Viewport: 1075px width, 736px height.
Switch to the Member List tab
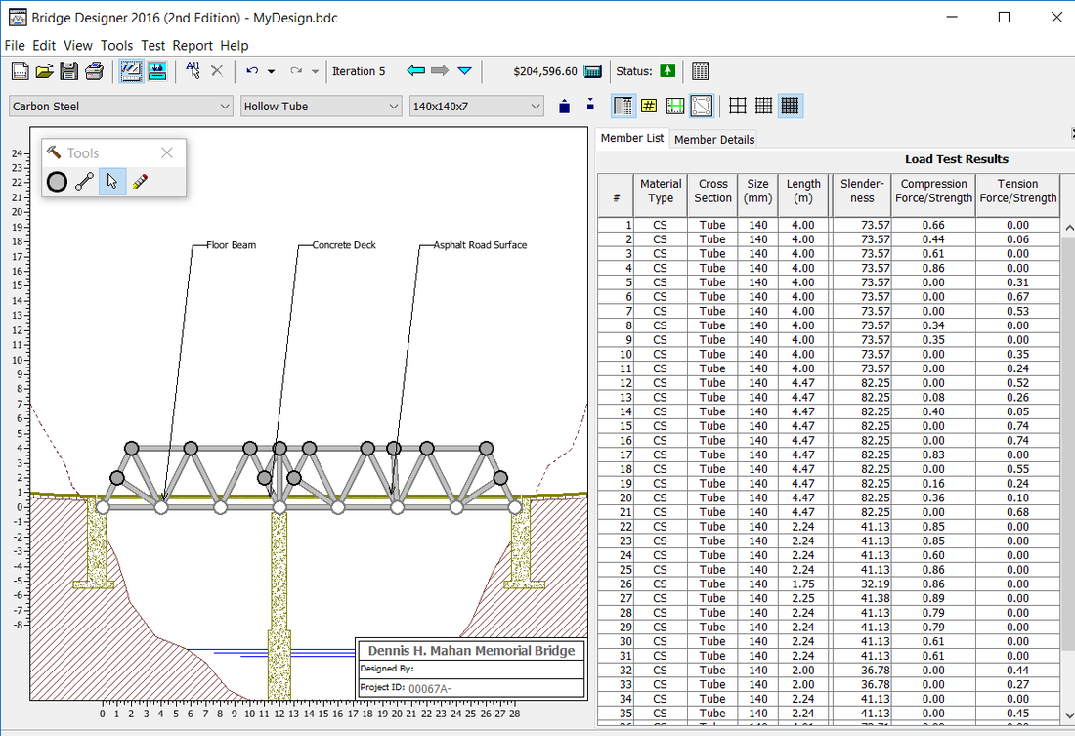pos(632,138)
